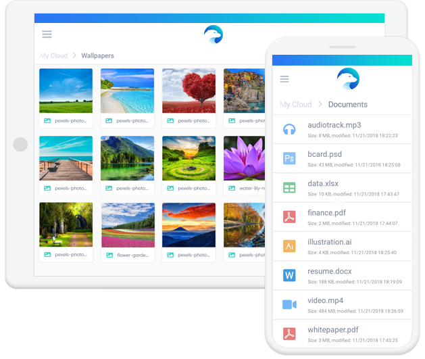Viewport: 425px width, 359px height.
Task: Click the phone breadcrumb chevron separator
Action: [320, 104]
